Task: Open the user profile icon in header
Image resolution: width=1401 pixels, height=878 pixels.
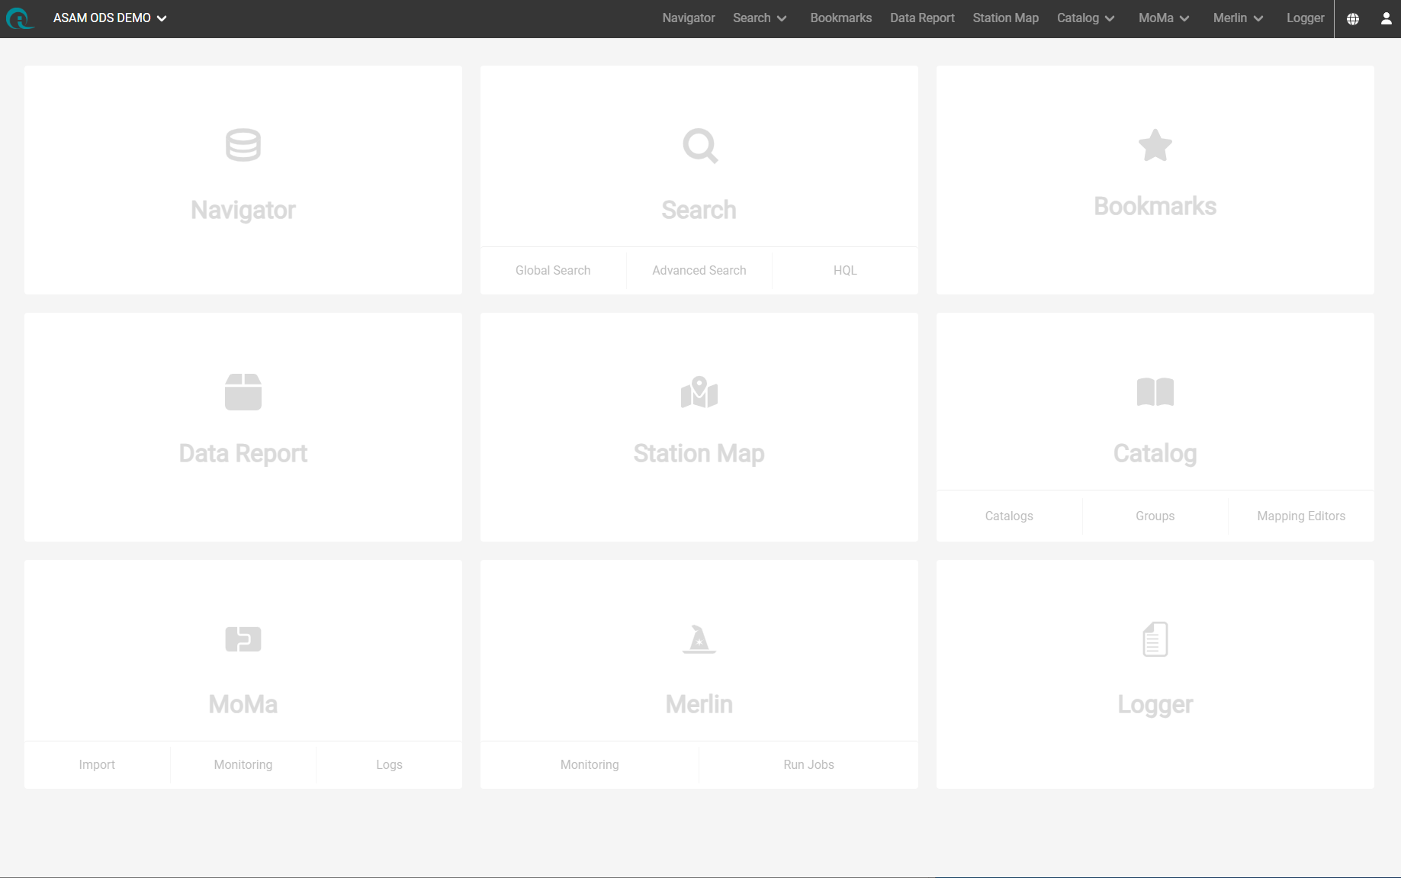Action: [x=1386, y=19]
